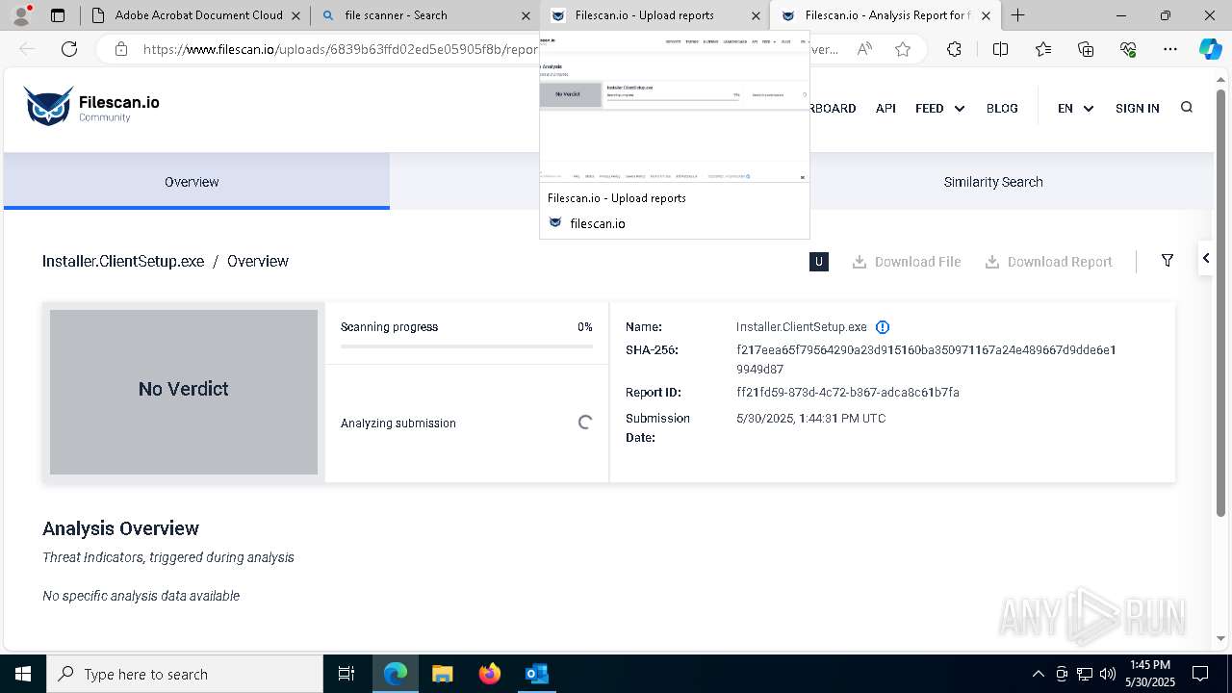Close the file scanner - Search tab
The image size is (1232, 693).
click(526, 15)
